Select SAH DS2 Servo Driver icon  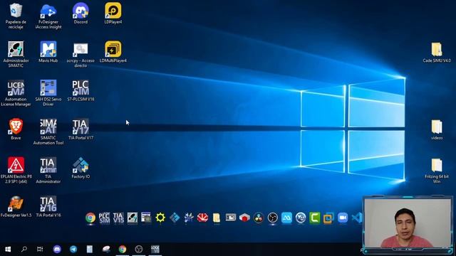coord(48,93)
